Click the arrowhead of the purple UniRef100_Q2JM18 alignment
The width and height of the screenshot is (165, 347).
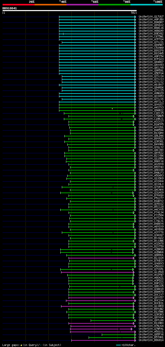click(x=133, y=272)
